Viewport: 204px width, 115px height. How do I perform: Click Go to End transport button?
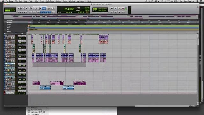[123, 12]
